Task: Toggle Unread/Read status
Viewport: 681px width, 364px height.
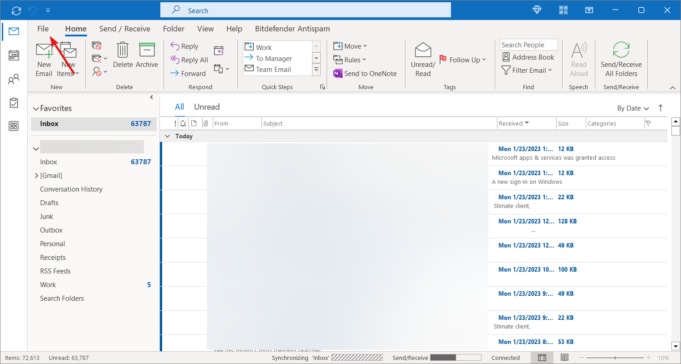Action: [423, 60]
